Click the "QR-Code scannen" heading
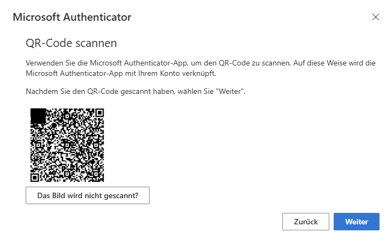Image resolution: width=391 pixels, height=244 pixels. pos(72,43)
